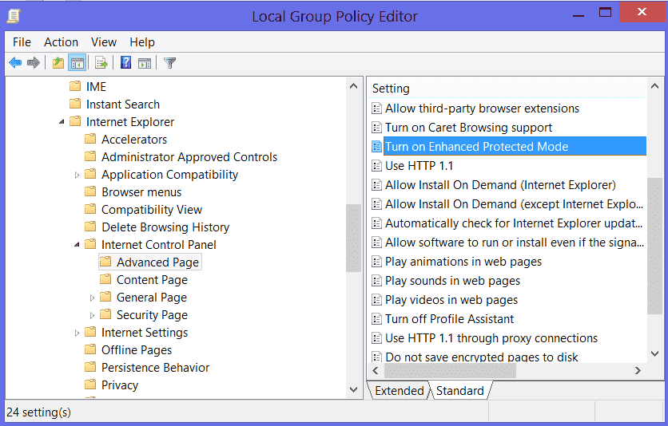The height and width of the screenshot is (426, 668).
Task: Expand the General Page node
Action: click(x=92, y=298)
